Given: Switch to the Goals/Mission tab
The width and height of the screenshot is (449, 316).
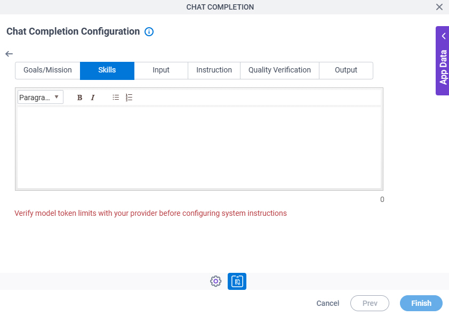Looking at the screenshot, I should [x=47, y=70].
